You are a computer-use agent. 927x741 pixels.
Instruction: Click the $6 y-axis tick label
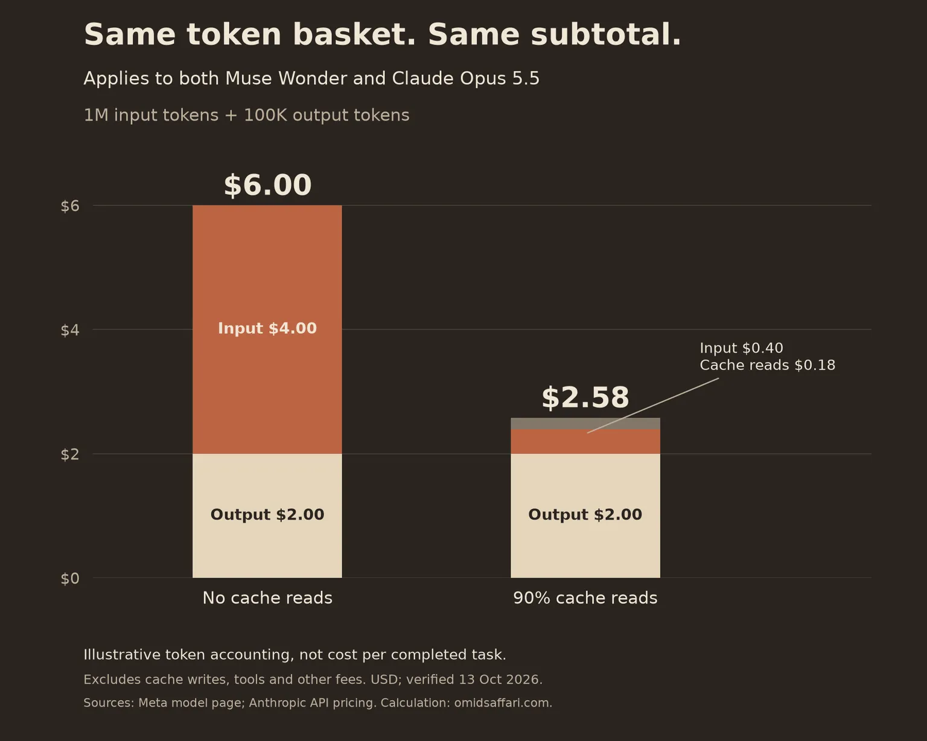(x=70, y=206)
